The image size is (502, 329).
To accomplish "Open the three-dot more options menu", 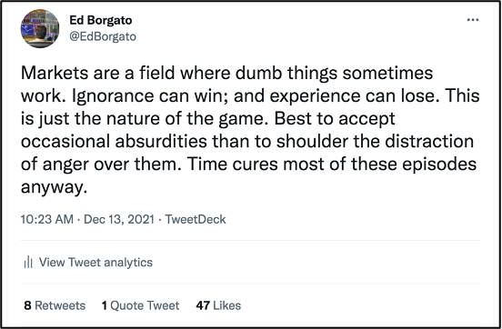I will click(x=473, y=20).
